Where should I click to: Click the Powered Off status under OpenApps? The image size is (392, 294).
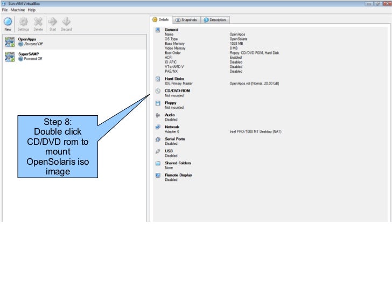click(33, 44)
